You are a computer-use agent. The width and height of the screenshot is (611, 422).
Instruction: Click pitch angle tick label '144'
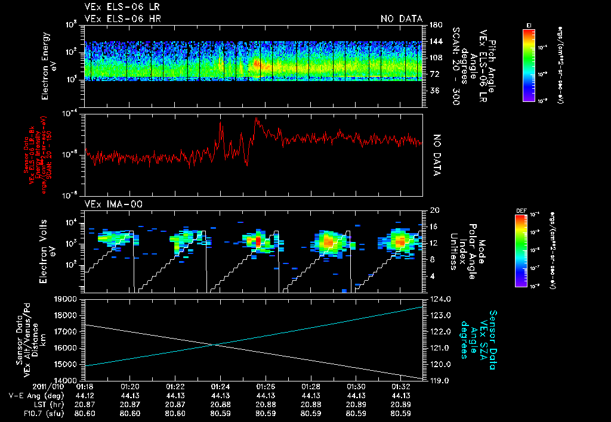click(436, 41)
